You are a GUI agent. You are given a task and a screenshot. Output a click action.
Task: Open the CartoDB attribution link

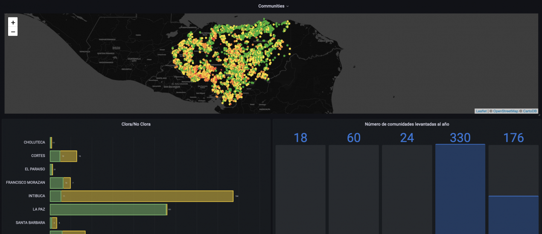click(531, 111)
